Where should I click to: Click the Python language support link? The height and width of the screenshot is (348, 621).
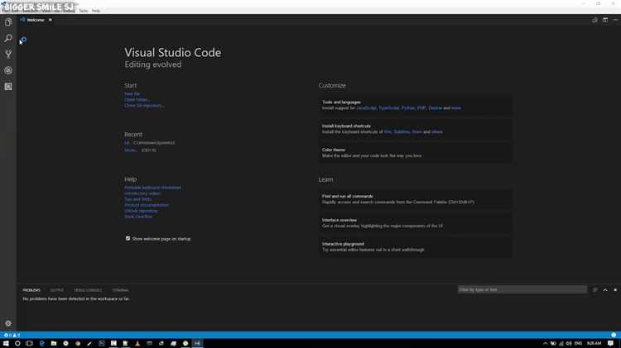click(x=408, y=108)
